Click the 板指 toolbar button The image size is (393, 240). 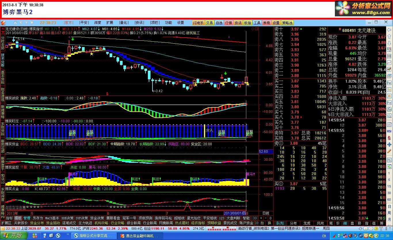[x=247, y=23]
